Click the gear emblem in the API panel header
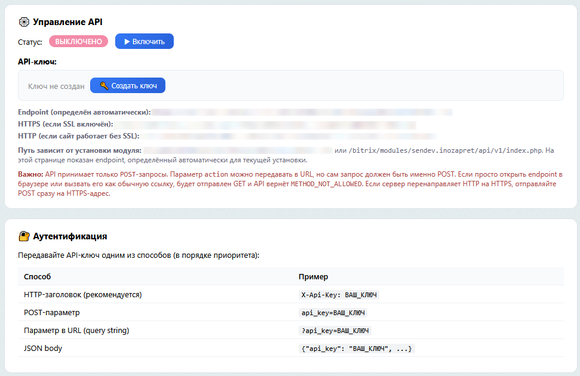The width and height of the screenshot is (580, 376). tap(23, 21)
